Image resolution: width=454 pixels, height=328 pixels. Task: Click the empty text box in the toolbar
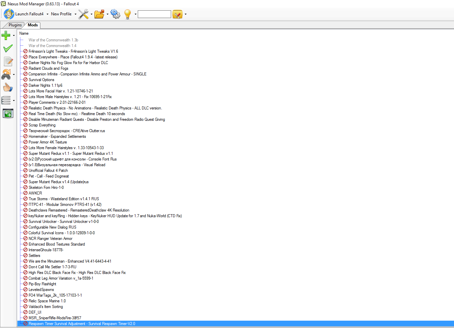pos(154,14)
